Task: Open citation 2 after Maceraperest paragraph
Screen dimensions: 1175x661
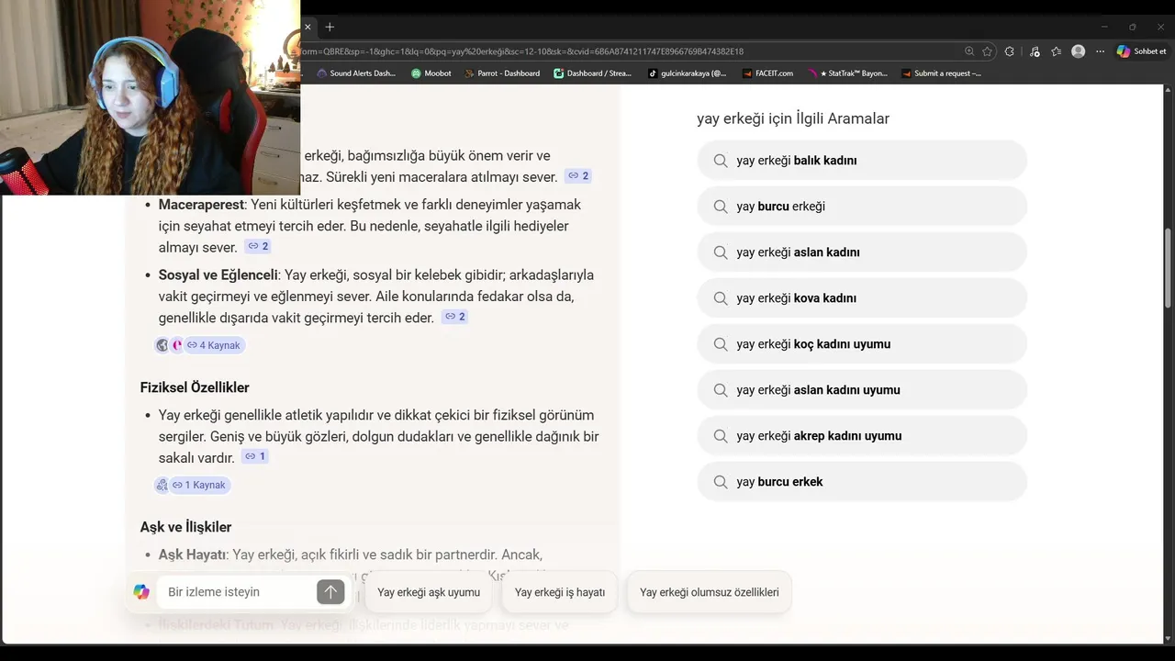Action: point(258,247)
